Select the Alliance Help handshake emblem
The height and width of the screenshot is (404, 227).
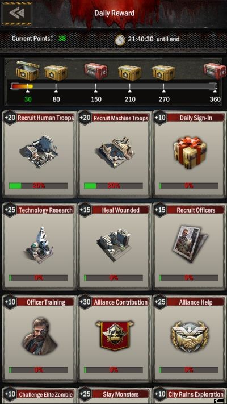click(x=189, y=336)
